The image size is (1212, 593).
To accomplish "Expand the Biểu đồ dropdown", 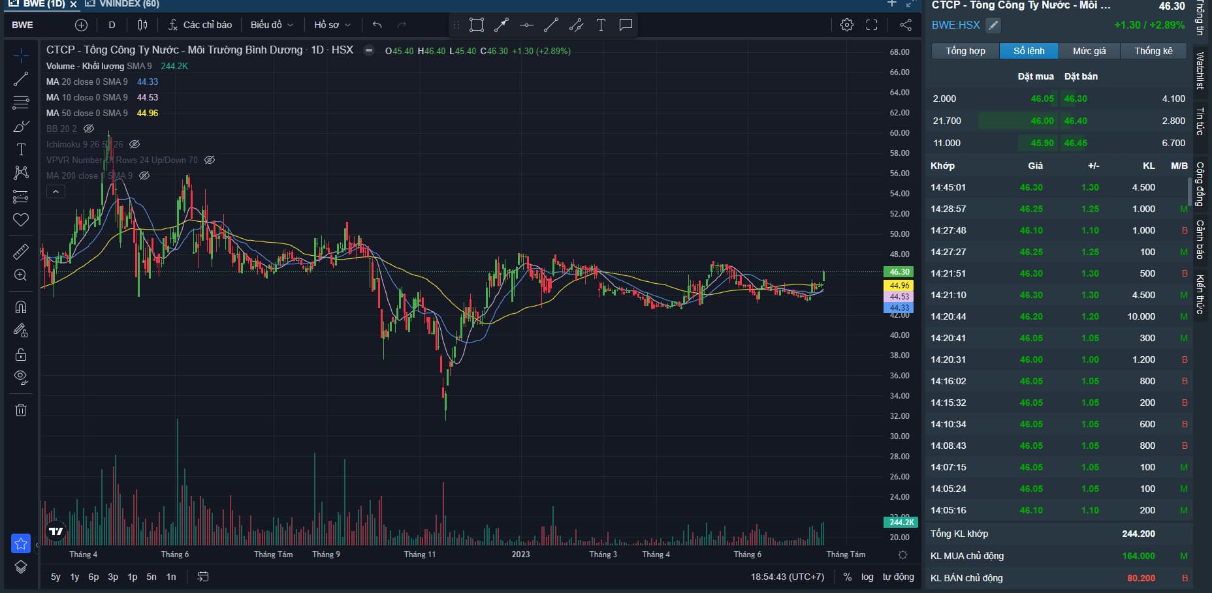I will tap(272, 25).
